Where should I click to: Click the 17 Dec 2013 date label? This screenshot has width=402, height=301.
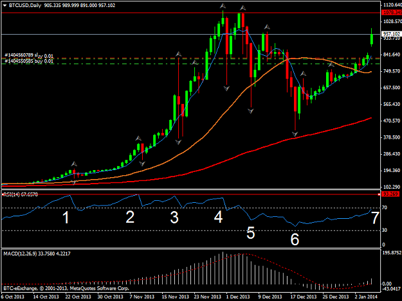pos(304,297)
